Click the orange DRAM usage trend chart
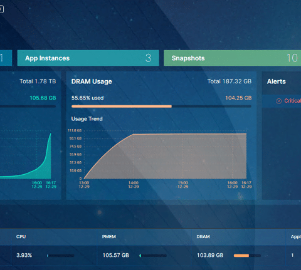 [x=165, y=156]
